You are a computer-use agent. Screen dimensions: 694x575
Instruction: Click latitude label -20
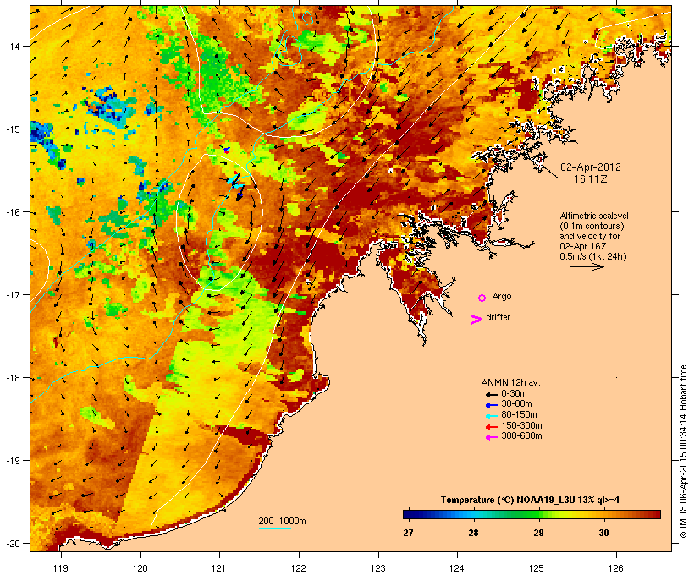pos(12,543)
